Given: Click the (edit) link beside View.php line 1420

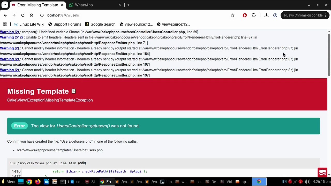Looking at the screenshot, I should (82, 163).
